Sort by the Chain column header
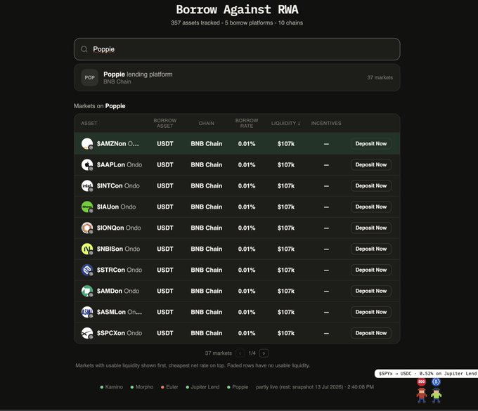Screen dimensions: 478x411 point(207,123)
